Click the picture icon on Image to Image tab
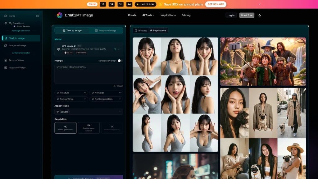318x179 pixels. 96,30
